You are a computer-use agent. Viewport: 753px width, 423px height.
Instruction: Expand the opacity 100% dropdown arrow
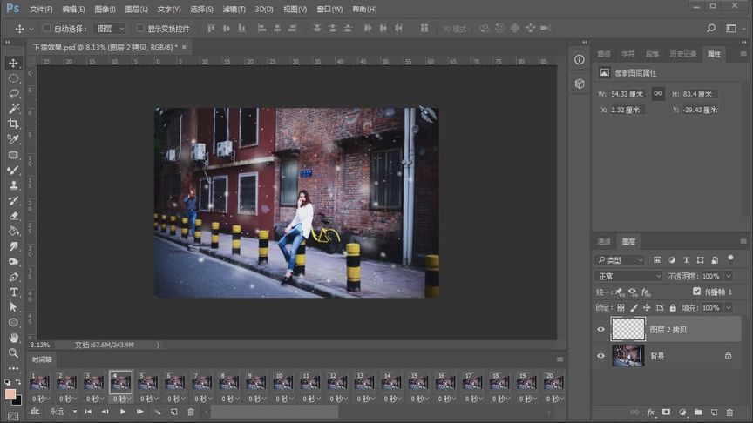click(728, 276)
